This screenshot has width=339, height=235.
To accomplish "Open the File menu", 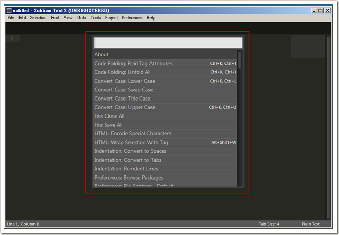I will click(x=10, y=18).
